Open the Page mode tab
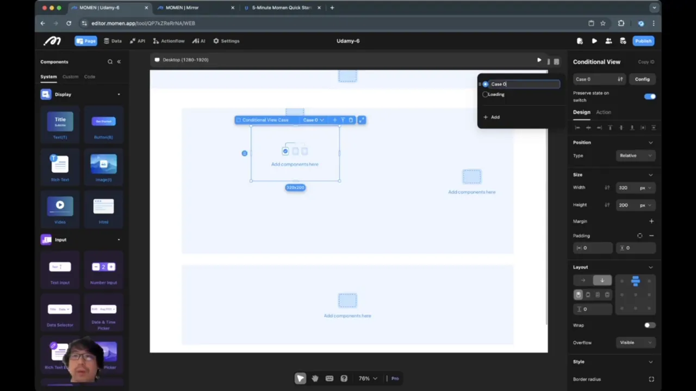 click(86, 41)
